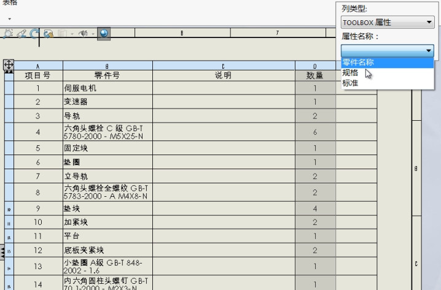
Task: Select column header D
Action: (315, 66)
